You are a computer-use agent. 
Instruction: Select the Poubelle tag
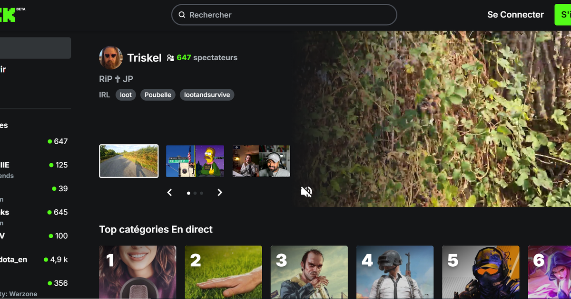[158, 95]
